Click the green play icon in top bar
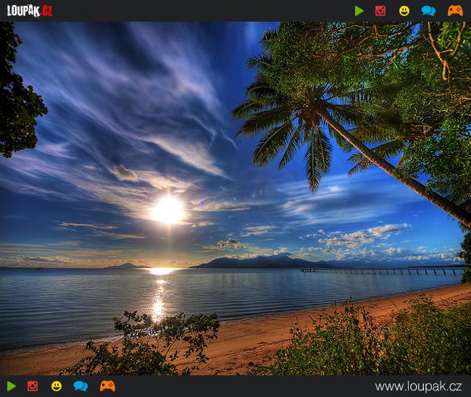Image resolution: width=471 pixels, height=397 pixels. coord(359,11)
